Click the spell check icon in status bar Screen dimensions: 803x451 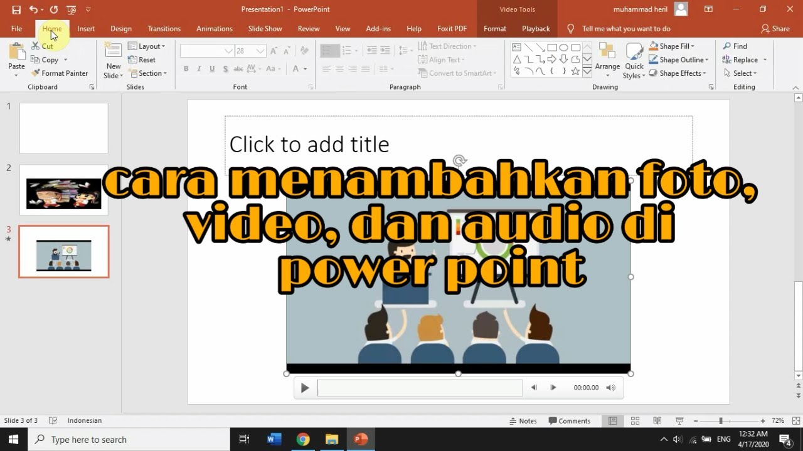coord(53,421)
